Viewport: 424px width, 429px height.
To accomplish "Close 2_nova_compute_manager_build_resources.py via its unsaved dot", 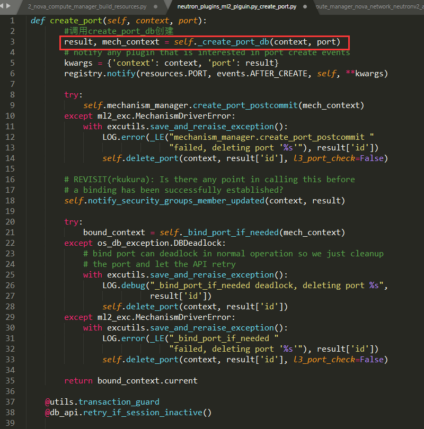I will tap(155, 6).
